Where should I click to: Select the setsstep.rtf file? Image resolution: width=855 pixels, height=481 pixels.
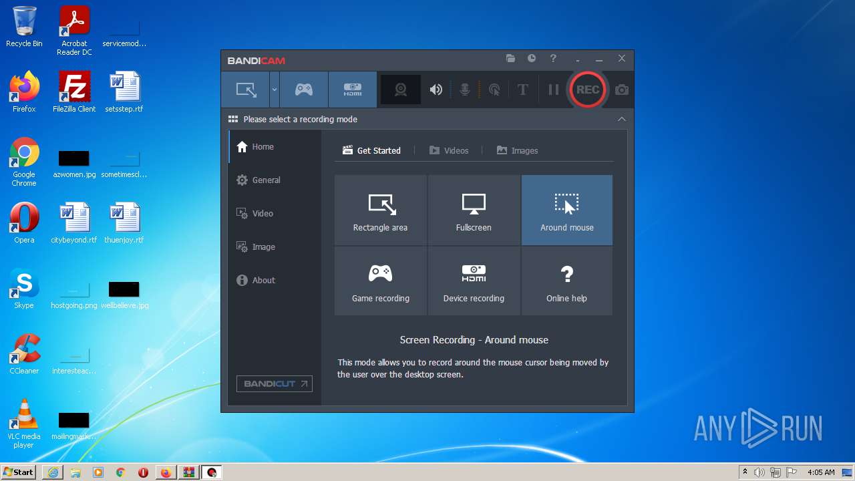pyautogui.click(x=124, y=92)
